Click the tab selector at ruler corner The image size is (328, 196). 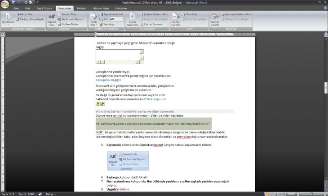3,34
